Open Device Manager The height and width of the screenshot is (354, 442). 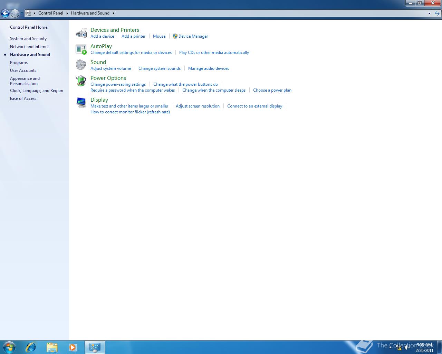click(193, 36)
